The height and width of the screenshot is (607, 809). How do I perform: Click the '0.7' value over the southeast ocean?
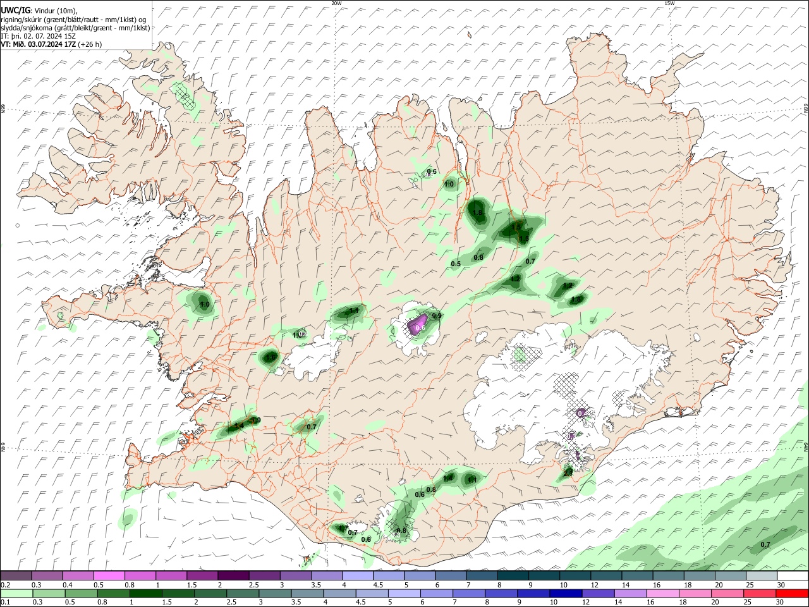coord(765,545)
